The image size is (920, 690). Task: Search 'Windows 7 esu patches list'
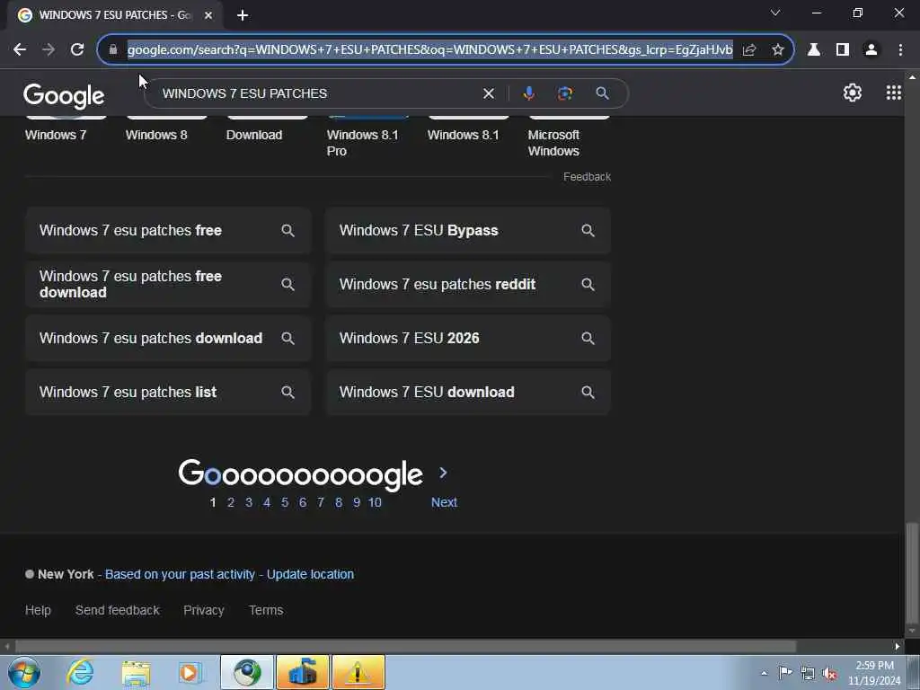tap(168, 393)
